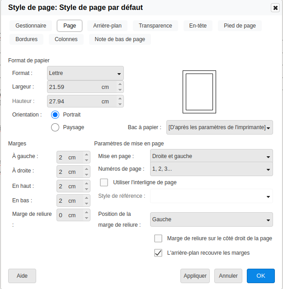Increase the En haut margin value
Screen dimensions: 283x289
point(86,184)
